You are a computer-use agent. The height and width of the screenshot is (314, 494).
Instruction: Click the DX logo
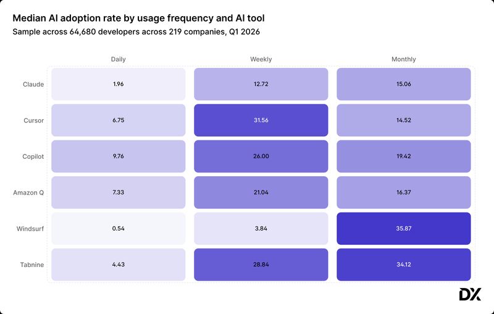[x=470, y=295]
